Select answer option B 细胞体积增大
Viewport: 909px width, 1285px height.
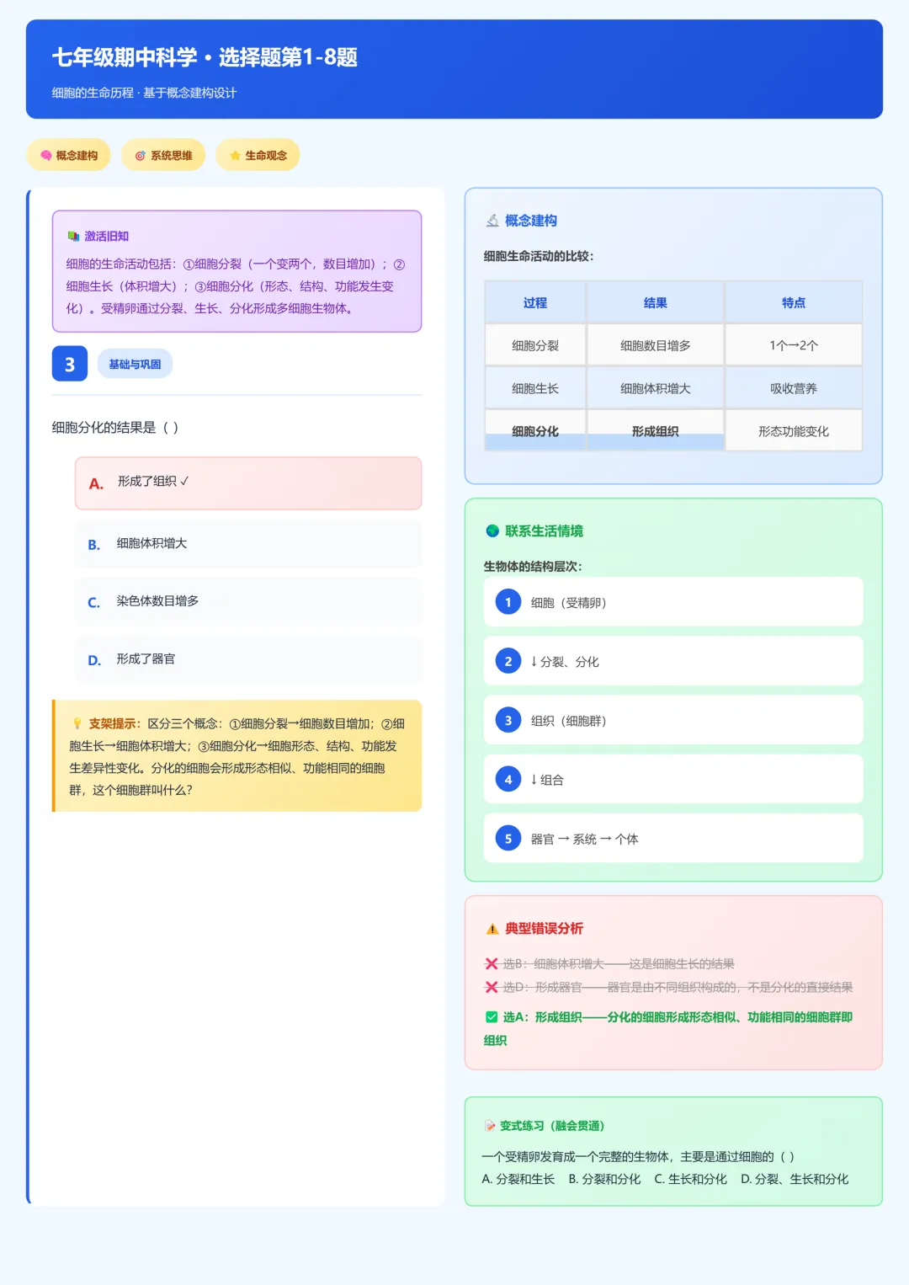point(248,543)
